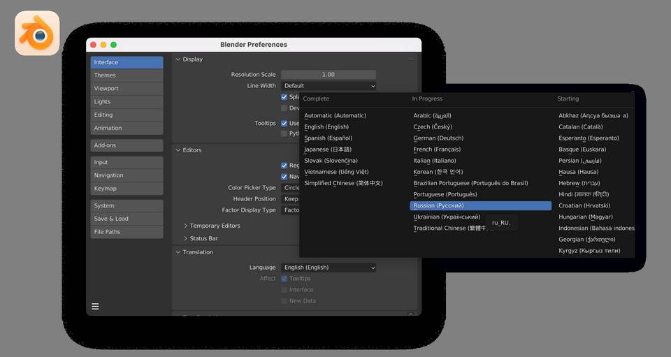Open the Interface preferences tab

pyautogui.click(x=127, y=62)
